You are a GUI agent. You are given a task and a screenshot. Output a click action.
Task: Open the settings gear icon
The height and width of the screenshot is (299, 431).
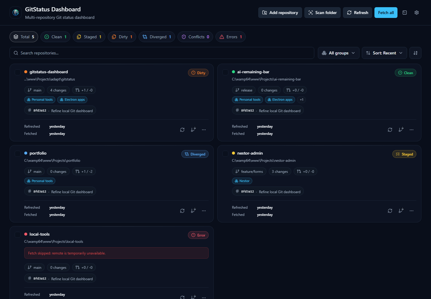[x=417, y=13]
